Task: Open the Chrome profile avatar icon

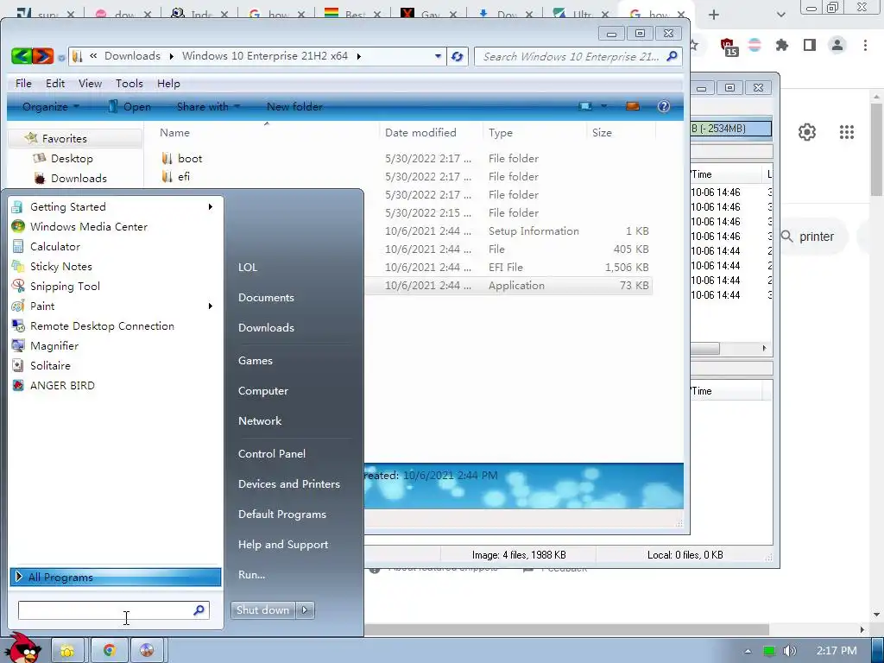Action: (837, 45)
